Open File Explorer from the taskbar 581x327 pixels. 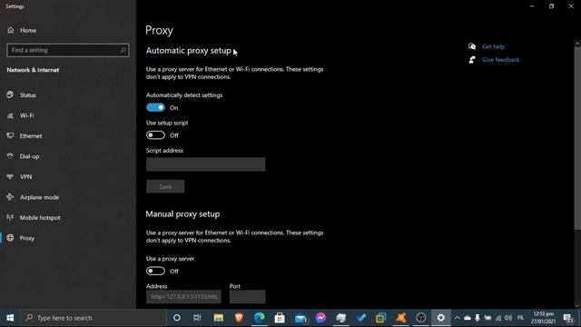218,318
